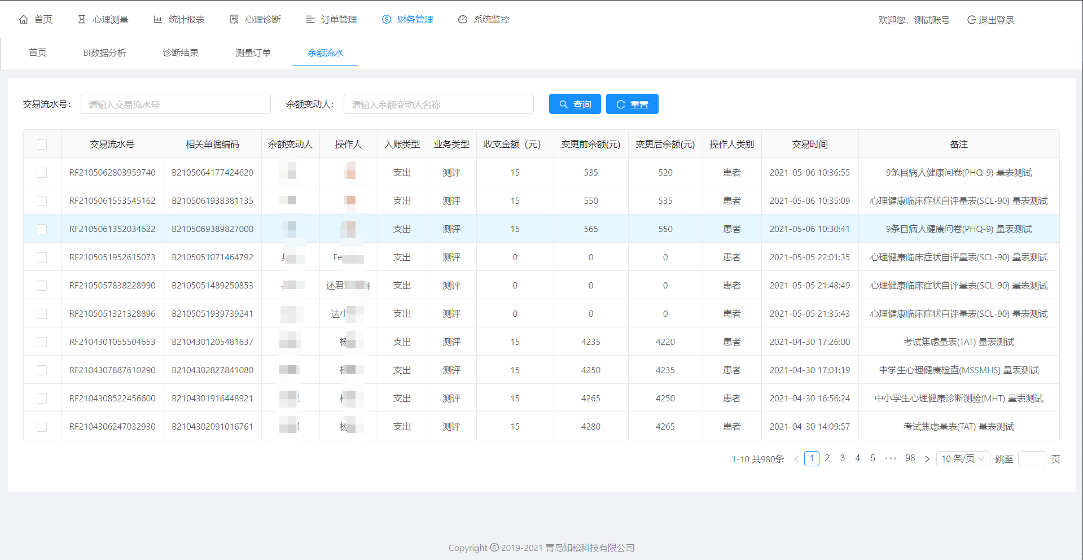1083x560 pixels.
Task: Open the 测量订单 tab
Action: coord(253,53)
